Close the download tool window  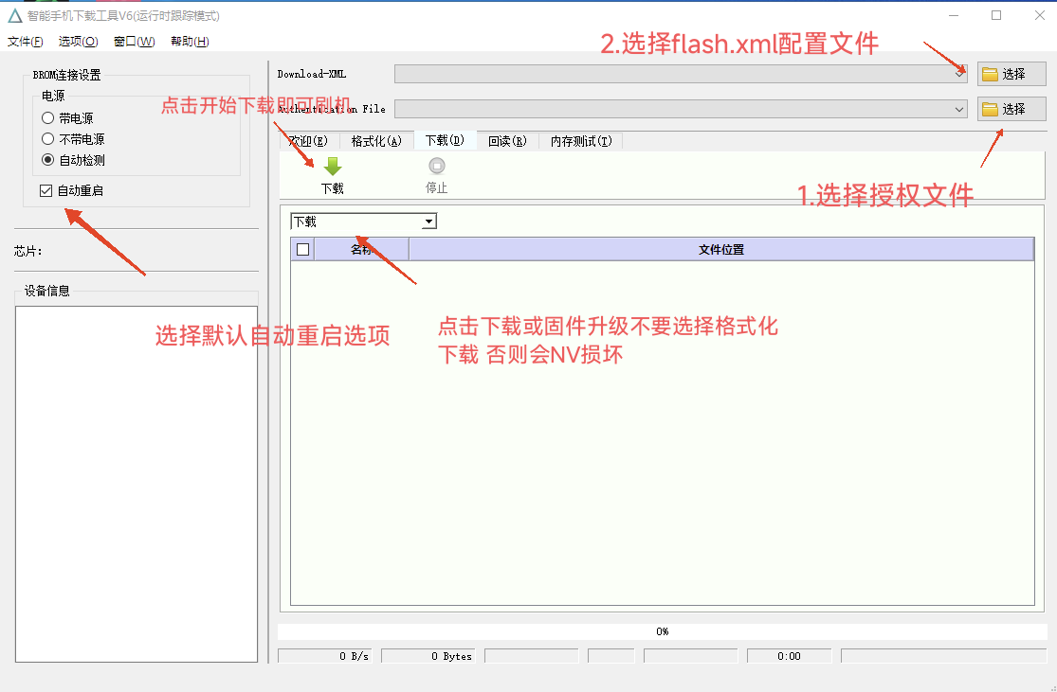coord(1040,15)
